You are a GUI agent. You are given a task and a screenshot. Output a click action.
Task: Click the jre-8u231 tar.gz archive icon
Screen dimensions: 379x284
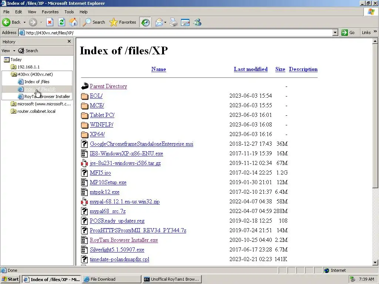84,163
